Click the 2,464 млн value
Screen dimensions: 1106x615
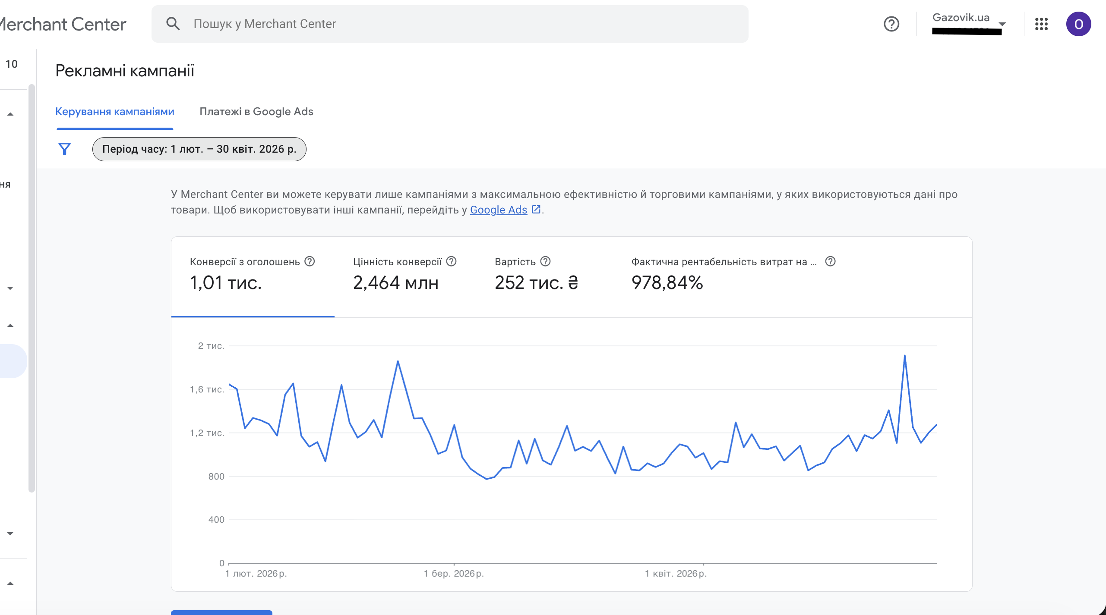[396, 283]
